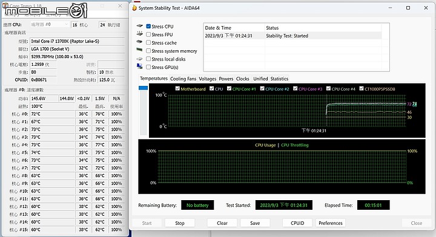The width and height of the screenshot is (436, 237).
Task: Click the LGA 1700 socket field
Action: [77, 49]
